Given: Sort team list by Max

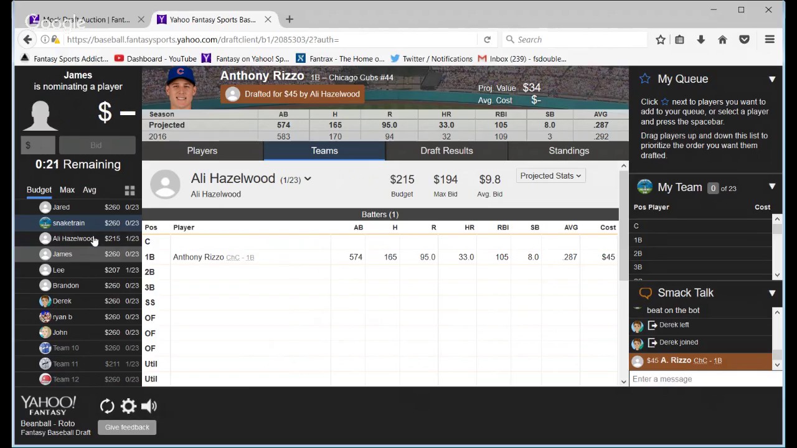Looking at the screenshot, I should click(x=67, y=190).
